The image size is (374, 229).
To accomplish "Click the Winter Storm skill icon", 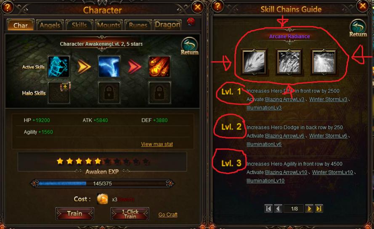I will [289, 62].
